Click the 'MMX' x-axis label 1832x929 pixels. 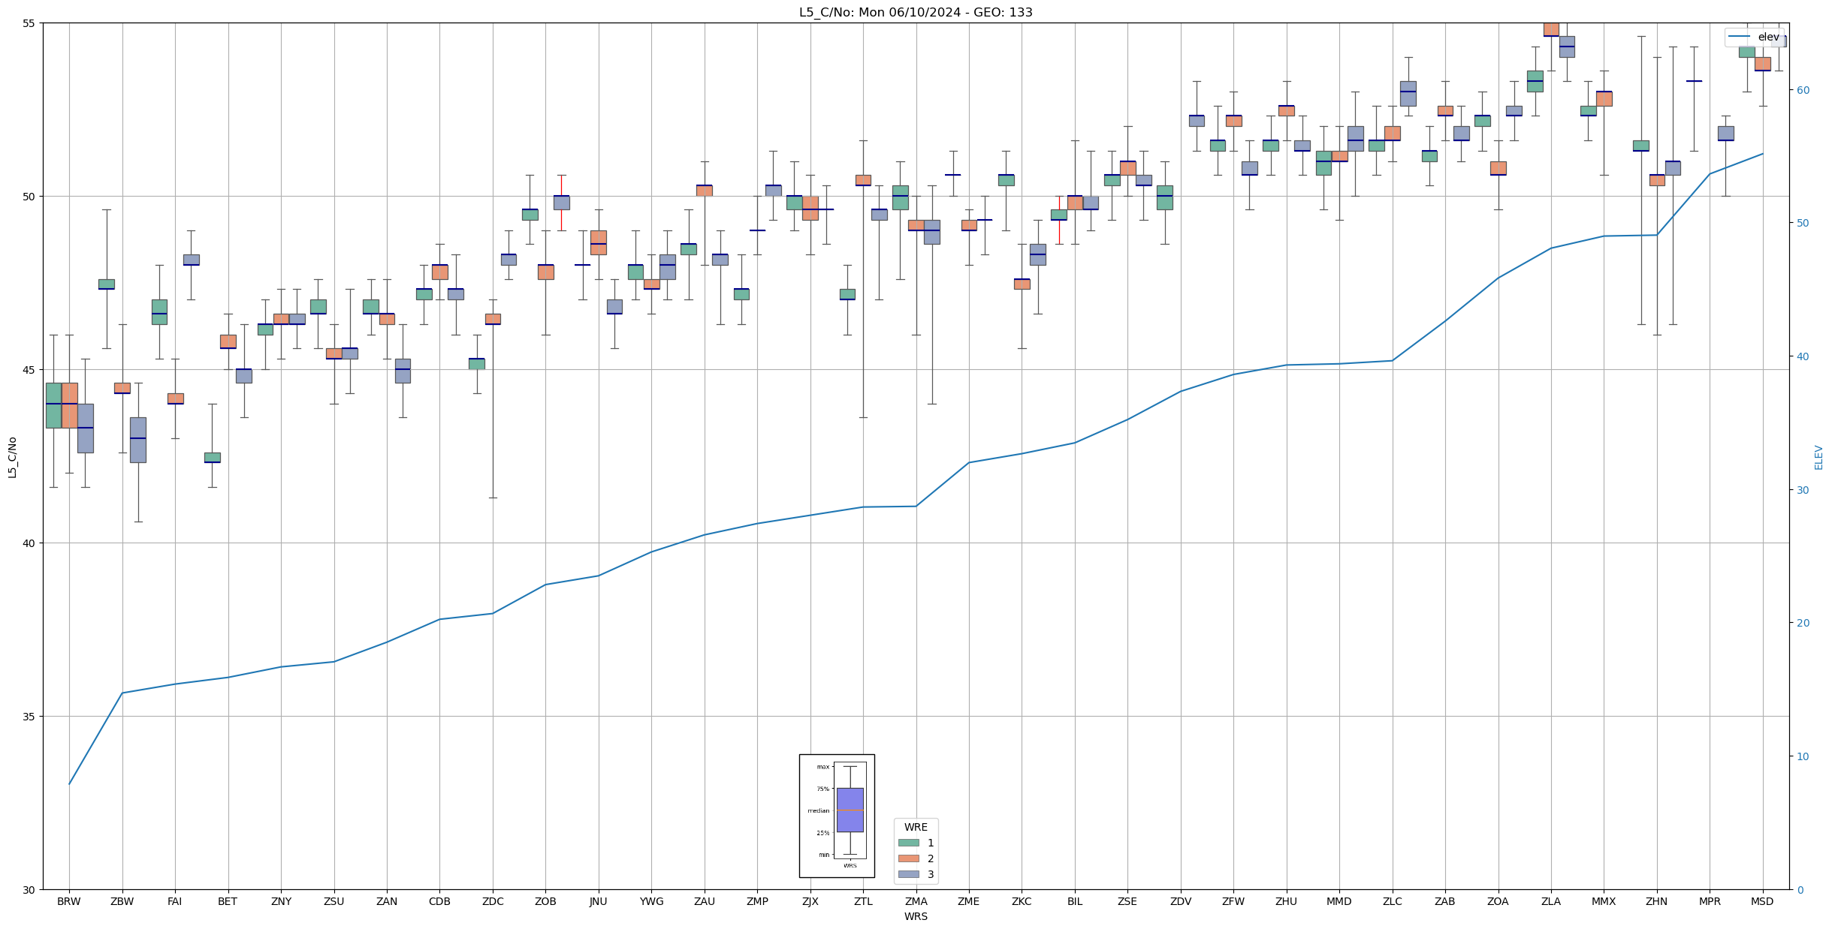1604,901
